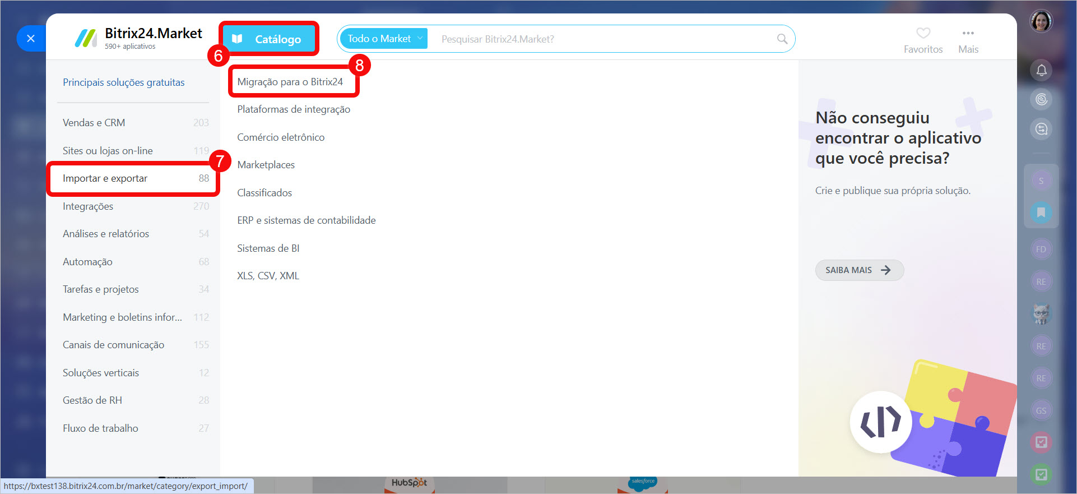Select Fluxo de trabalho category
Viewport: 1077px width, 494px height.
point(136,428)
